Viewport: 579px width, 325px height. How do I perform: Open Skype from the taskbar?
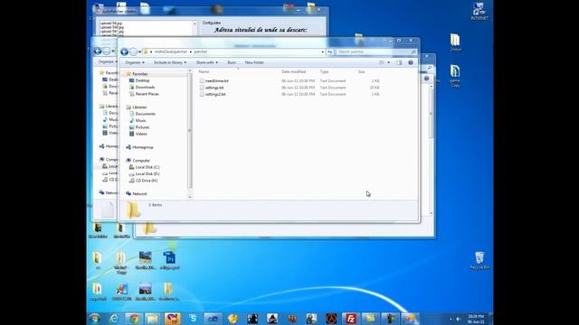point(193,319)
